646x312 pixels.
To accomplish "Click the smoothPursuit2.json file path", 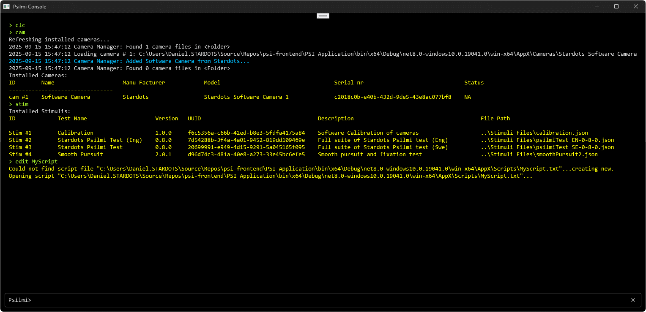I will pyautogui.click(x=539, y=155).
